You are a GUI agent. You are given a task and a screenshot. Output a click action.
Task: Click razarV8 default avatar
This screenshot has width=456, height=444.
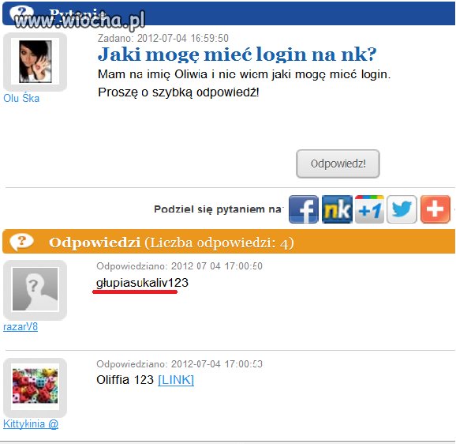[x=36, y=289]
